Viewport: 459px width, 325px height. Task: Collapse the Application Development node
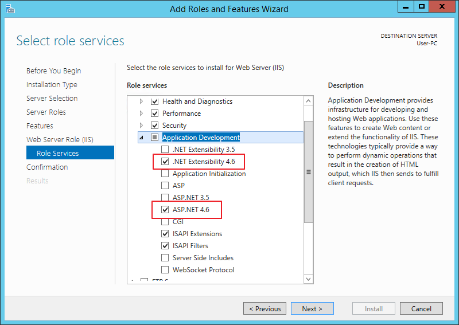click(x=141, y=138)
